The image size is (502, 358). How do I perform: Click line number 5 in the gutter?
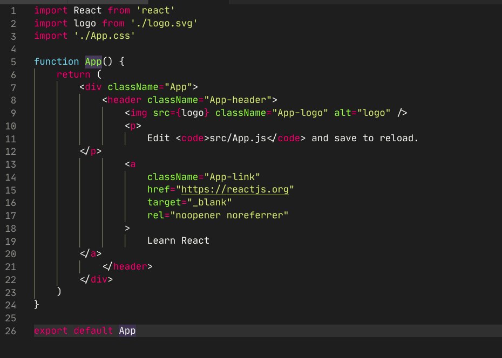pos(13,62)
